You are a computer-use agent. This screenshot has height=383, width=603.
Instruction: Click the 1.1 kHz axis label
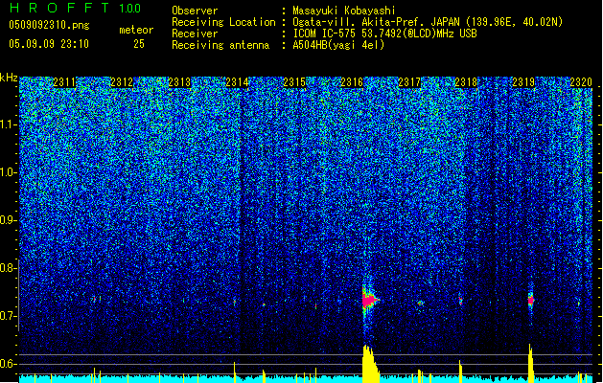tap(8, 125)
